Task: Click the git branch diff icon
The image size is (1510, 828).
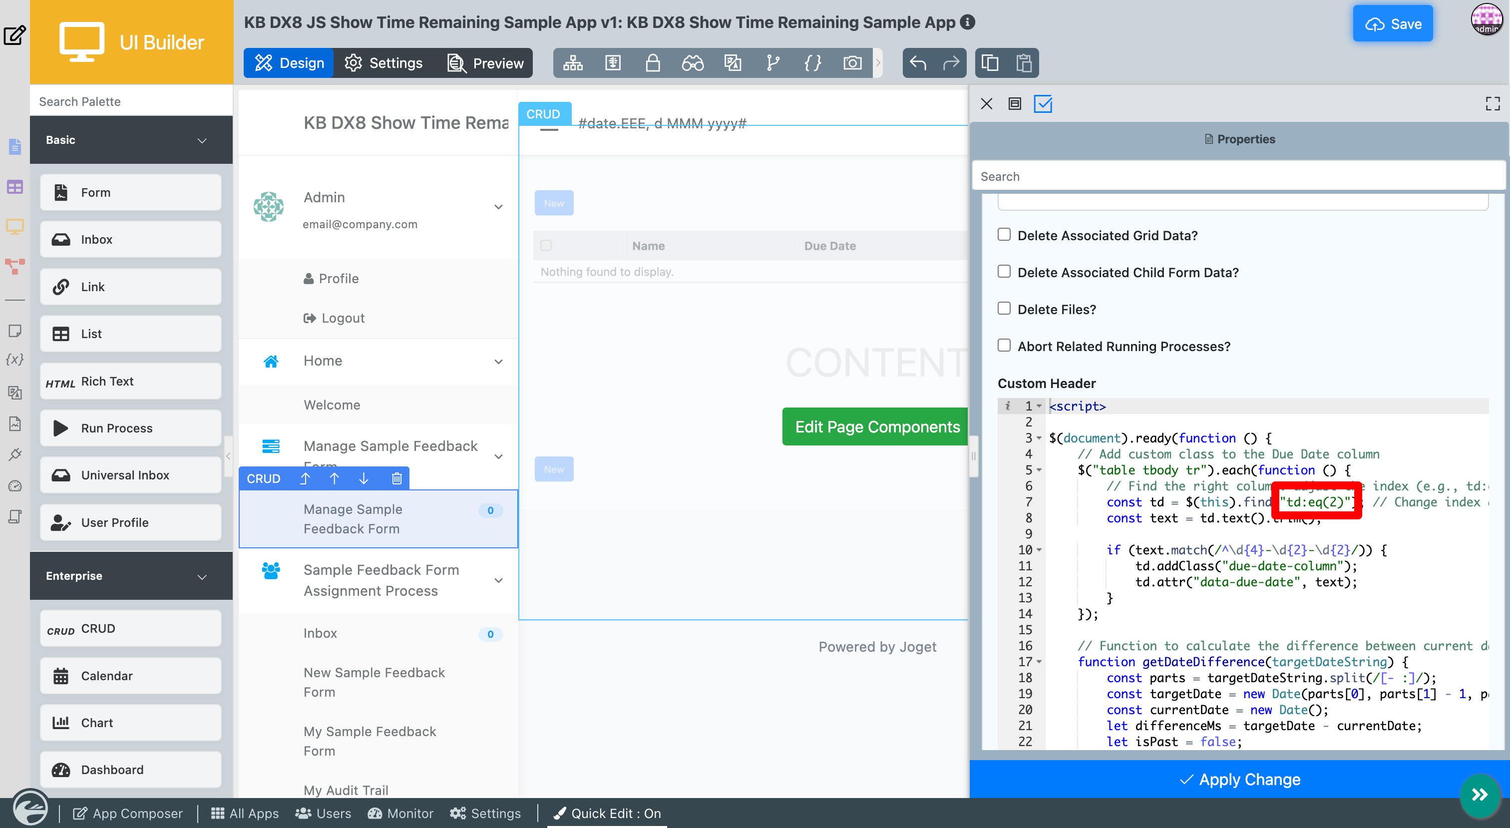Action: 772,63
